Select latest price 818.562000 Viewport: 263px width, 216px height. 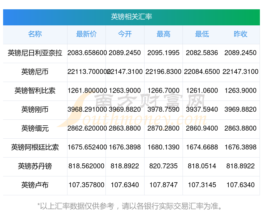click(x=86, y=166)
